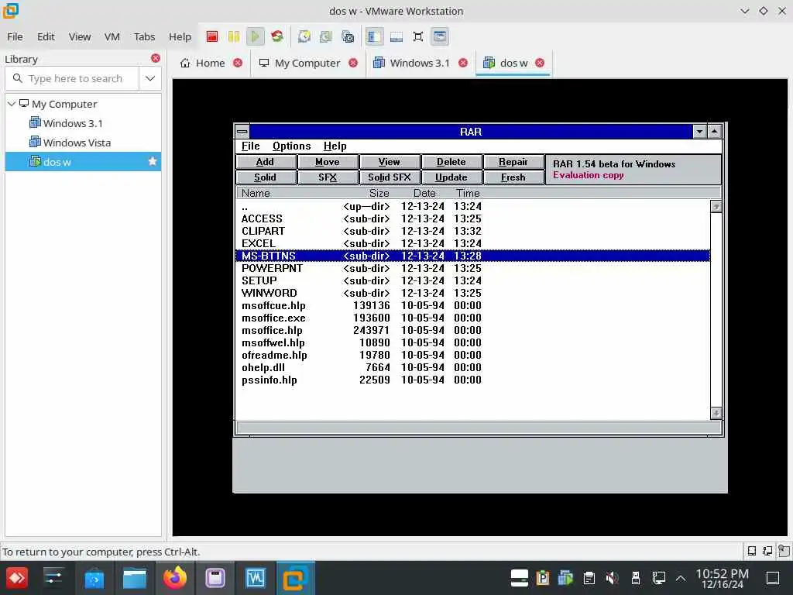Close the dos w tab
This screenshot has width=793, height=595.
pyautogui.click(x=540, y=63)
